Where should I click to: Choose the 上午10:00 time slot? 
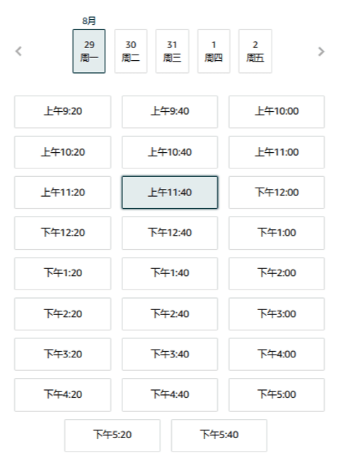coord(277,112)
